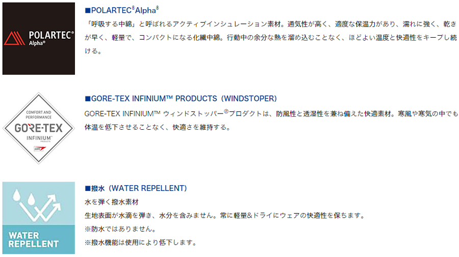Click the blue square bullet before 撥水
This screenshot has height=257, width=459.
click(x=88, y=188)
